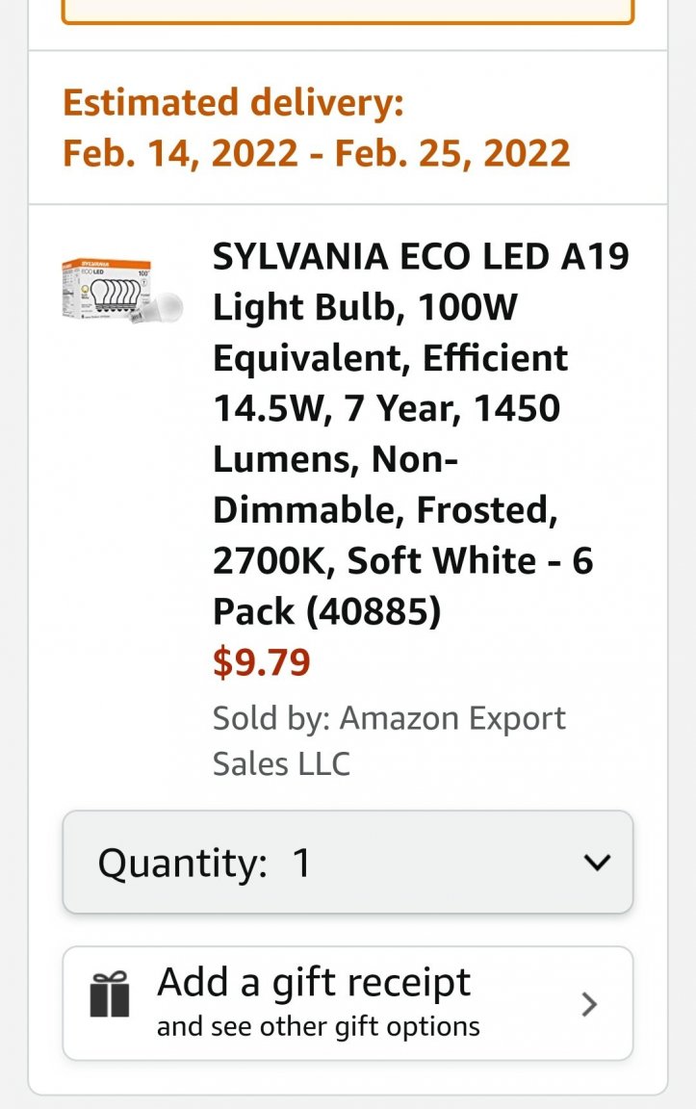Open the SYLVANIA bulb product thumbnail
The width and height of the screenshot is (696, 1109).
point(121,291)
